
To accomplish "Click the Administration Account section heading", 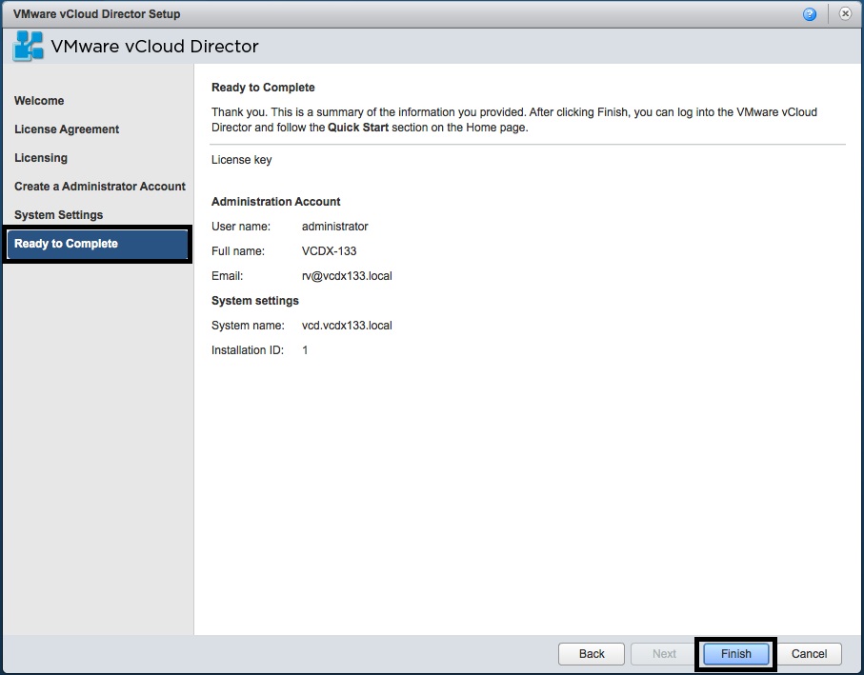I will pos(275,201).
